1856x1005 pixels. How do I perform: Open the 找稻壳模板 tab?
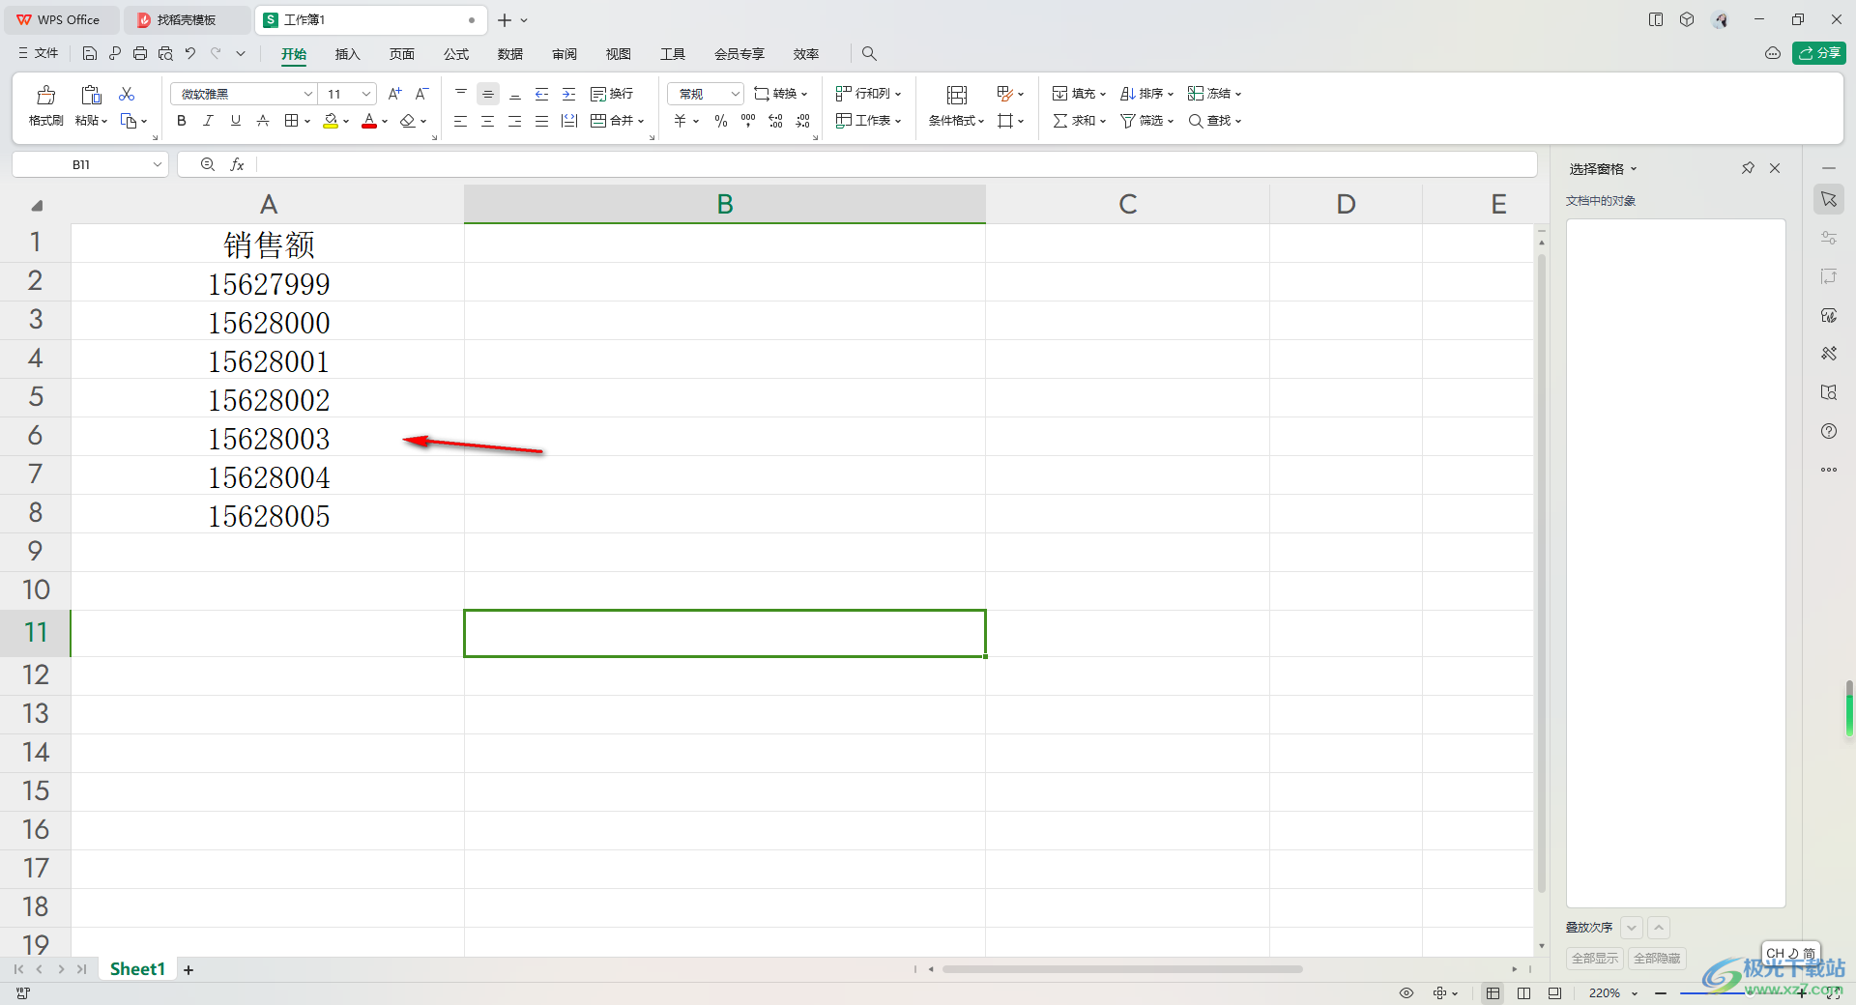(x=187, y=19)
